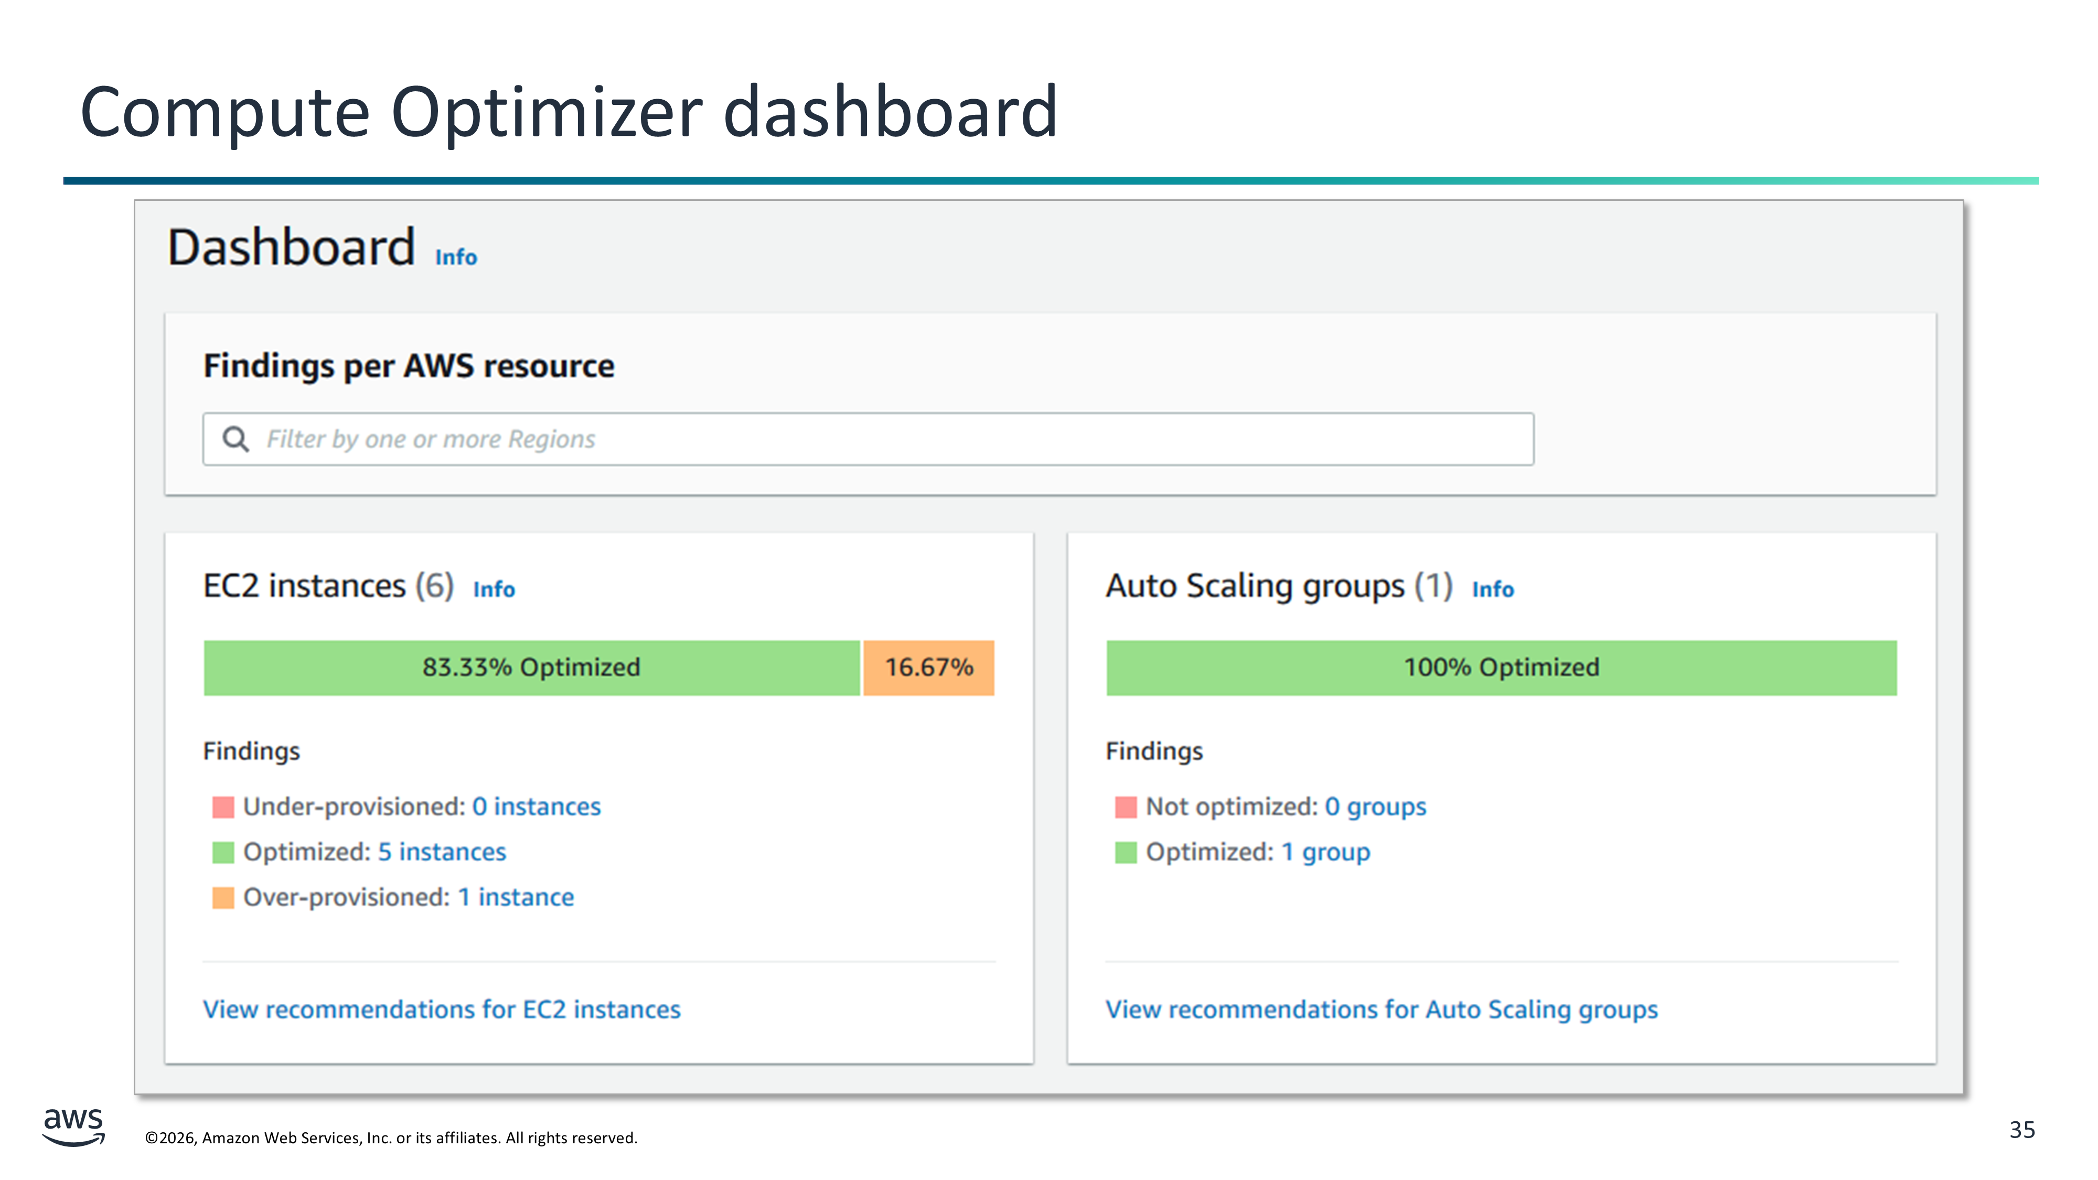The width and height of the screenshot is (2098, 1180).
Task: Click the green Optimized group legend swatch
Action: pos(1125,853)
